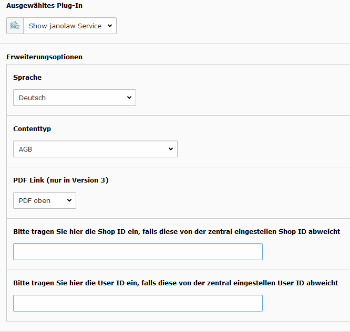Expand the Contenttyp dropdown showing AGB

point(95,149)
